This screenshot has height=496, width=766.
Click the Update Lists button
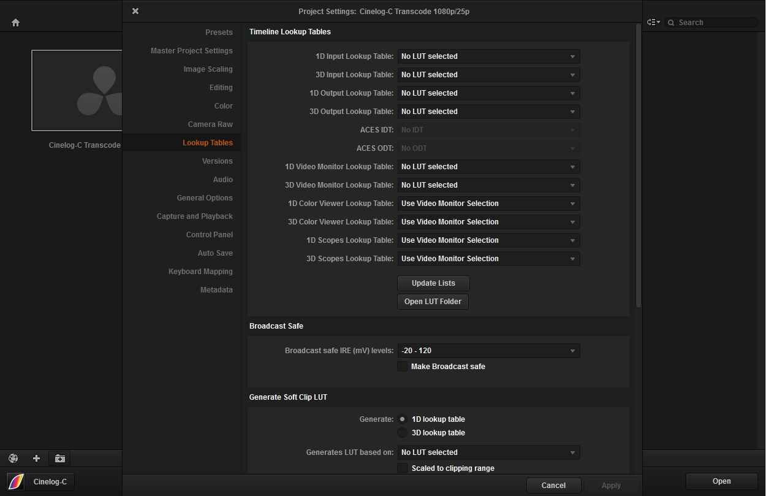[433, 283]
